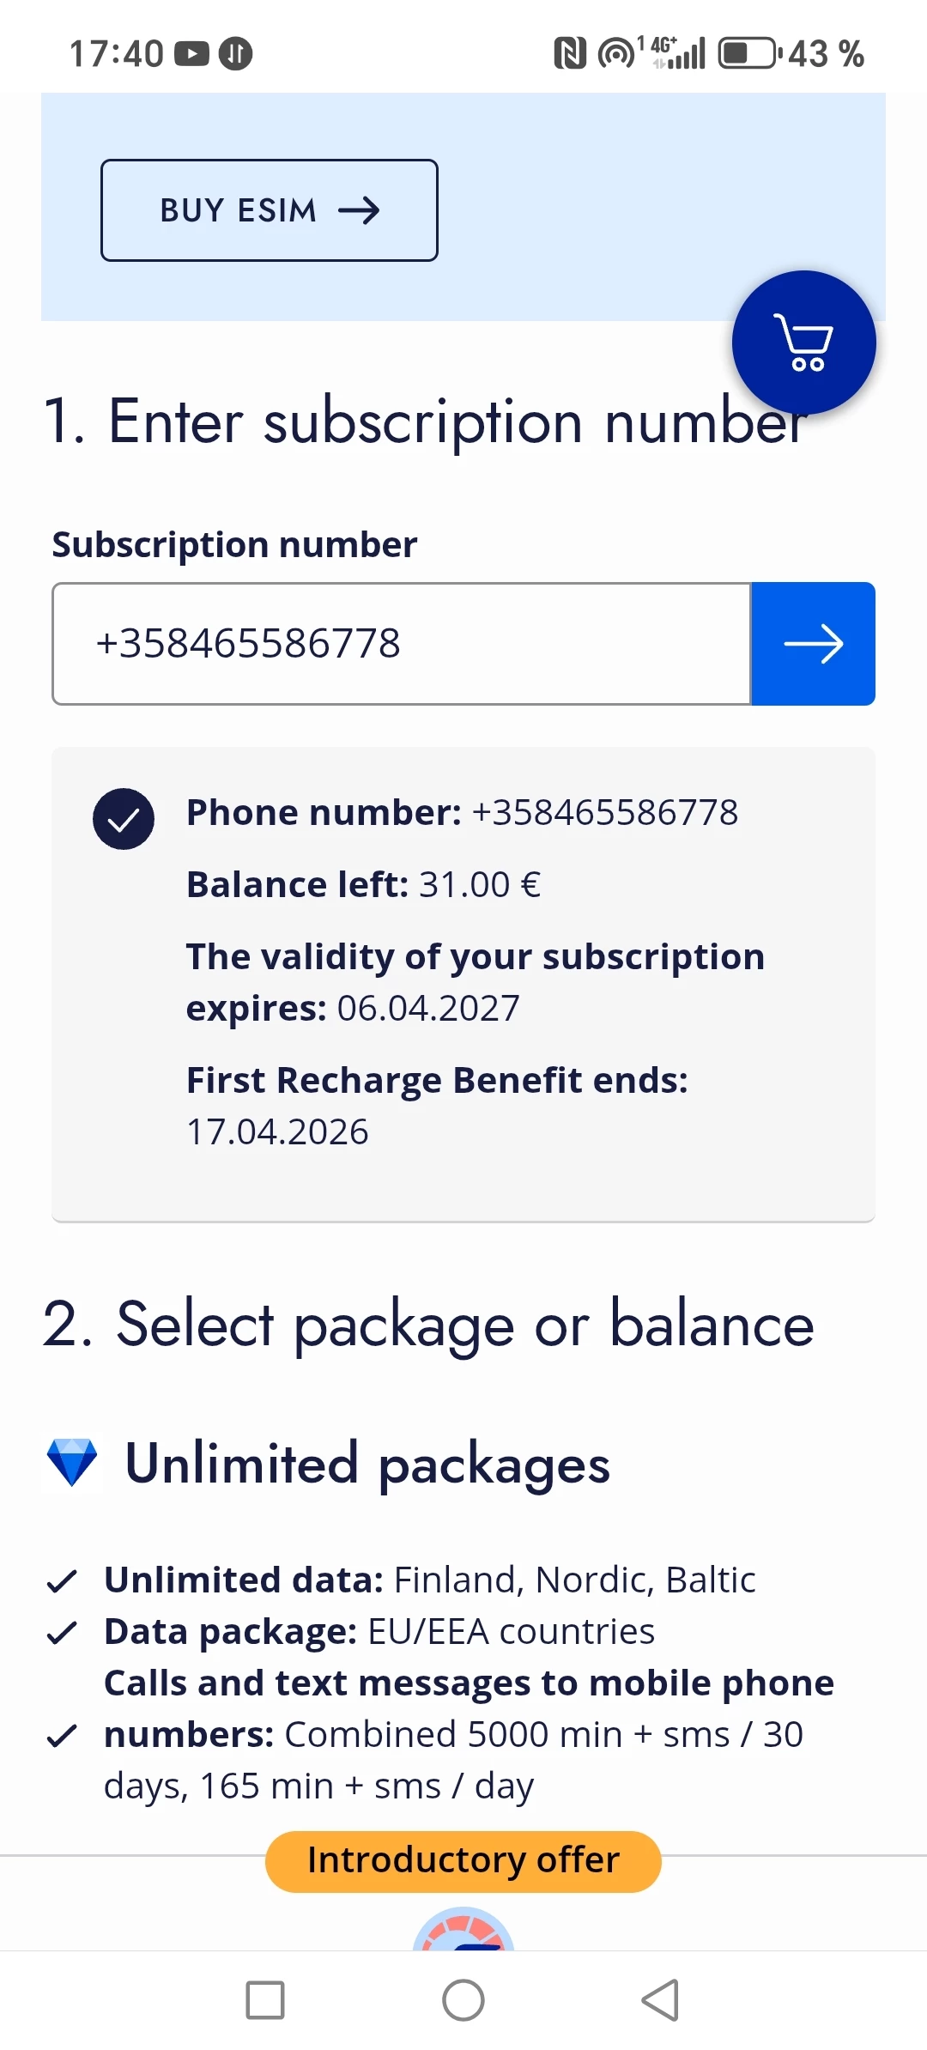Open recent apps square icon
927x2050 pixels.
pos(265,2000)
